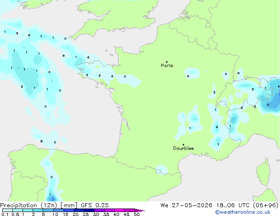Screen dimensions: 280x216
Task: Select the legend swatch between 35 and 40
Action: [109, 210]
